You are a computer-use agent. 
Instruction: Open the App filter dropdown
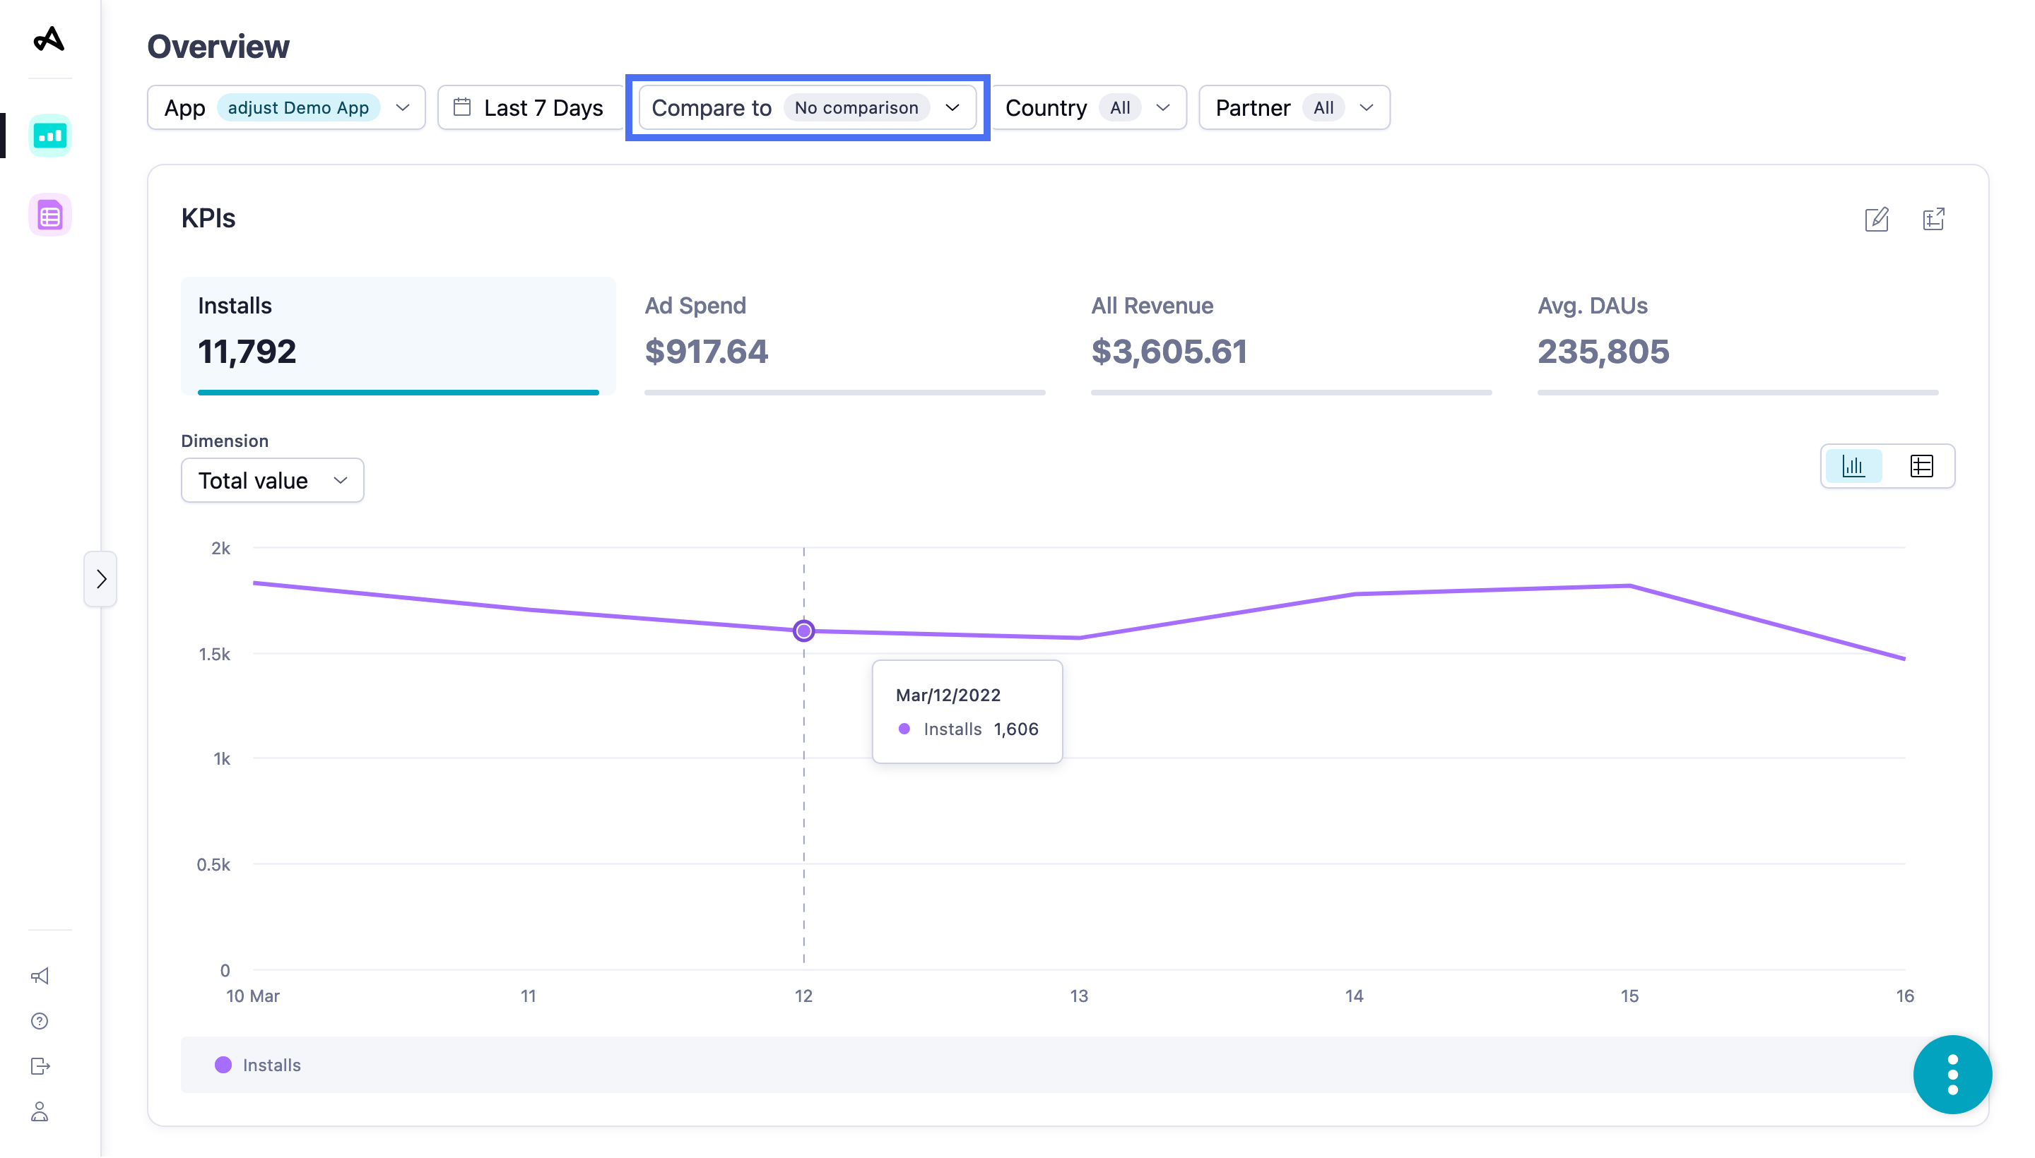pyautogui.click(x=286, y=107)
